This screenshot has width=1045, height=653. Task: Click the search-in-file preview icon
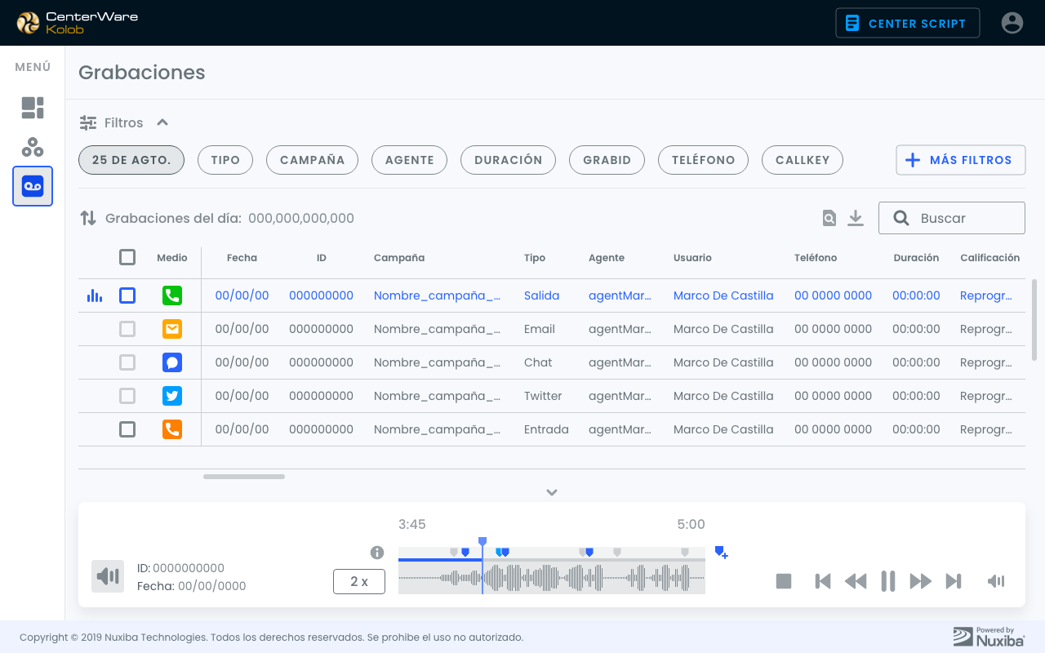829,218
